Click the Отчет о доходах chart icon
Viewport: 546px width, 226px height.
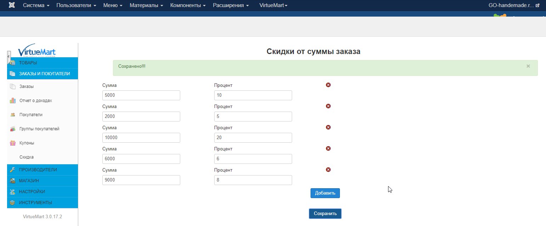pos(13,101)
